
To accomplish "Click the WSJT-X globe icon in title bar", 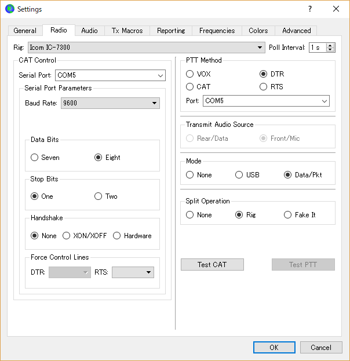I will pos(10,9).
